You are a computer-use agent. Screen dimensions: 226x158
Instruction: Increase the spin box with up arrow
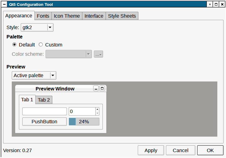point(98,109)
